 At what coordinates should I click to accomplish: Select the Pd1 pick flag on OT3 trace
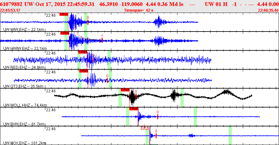tap(84, 71)
